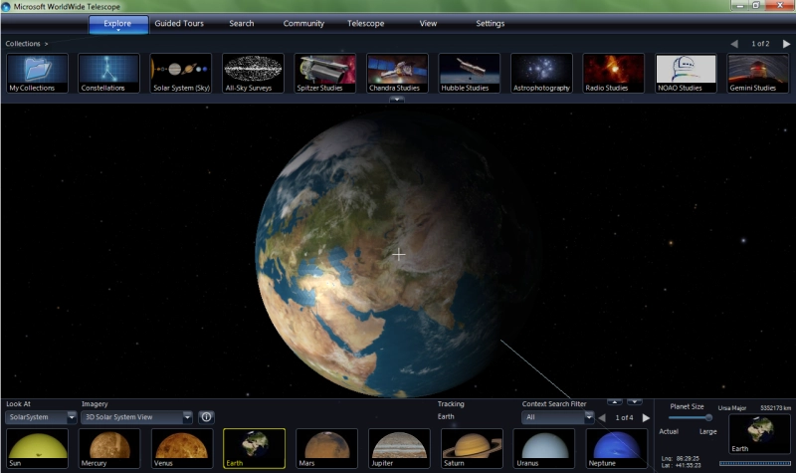The width and height of the screenshot is (796, 473).
Task: Click the 5352173 km distance readout
Action: click(775, 408)
